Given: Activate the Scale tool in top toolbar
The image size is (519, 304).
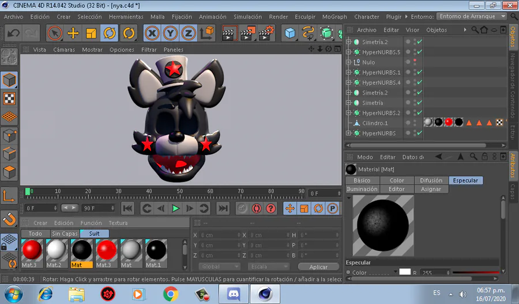Looking at the screenshot, I should (91, 33).
